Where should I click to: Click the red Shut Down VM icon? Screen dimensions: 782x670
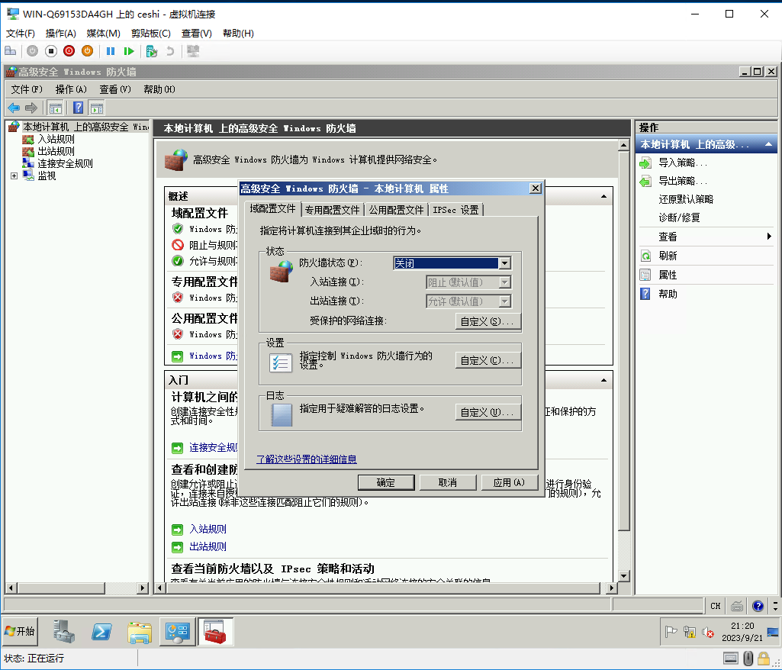(x=69, y=51)
